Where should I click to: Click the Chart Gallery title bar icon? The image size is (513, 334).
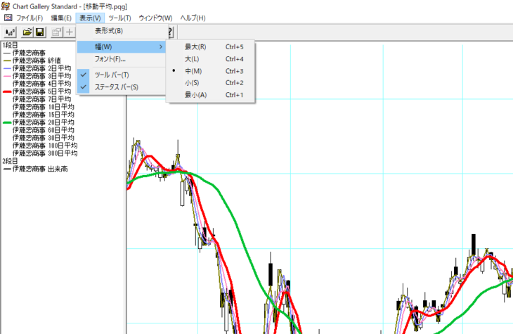(6, 6)
